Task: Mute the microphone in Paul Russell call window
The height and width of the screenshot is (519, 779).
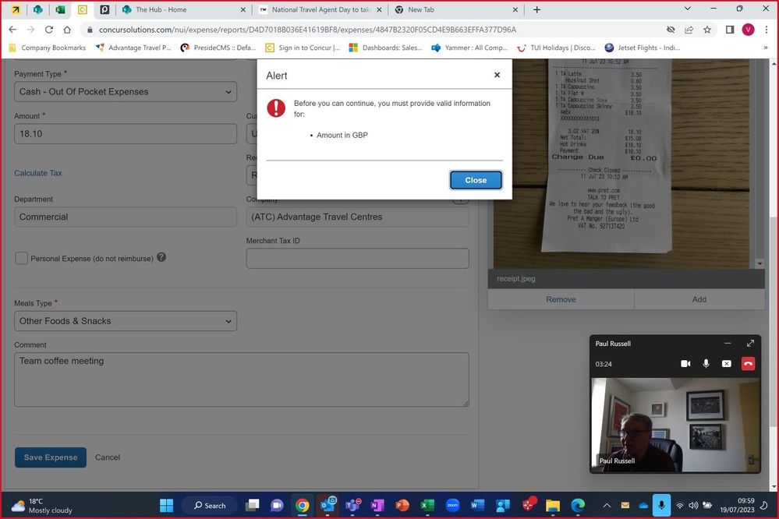Action: click(706, 364)
